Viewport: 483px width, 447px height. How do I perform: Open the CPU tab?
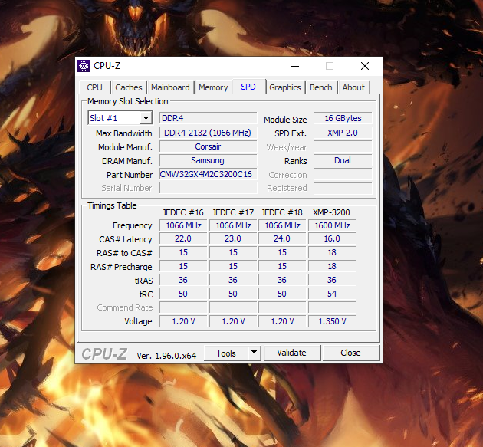[x=94, y=87]
